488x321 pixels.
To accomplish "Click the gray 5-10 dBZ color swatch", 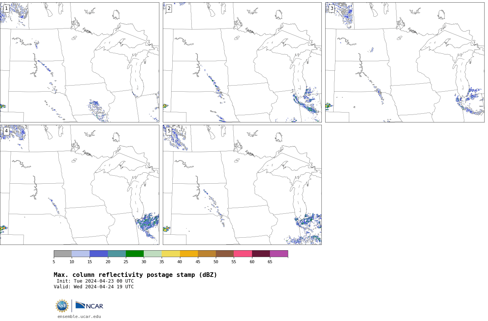I will coord(63,254).
